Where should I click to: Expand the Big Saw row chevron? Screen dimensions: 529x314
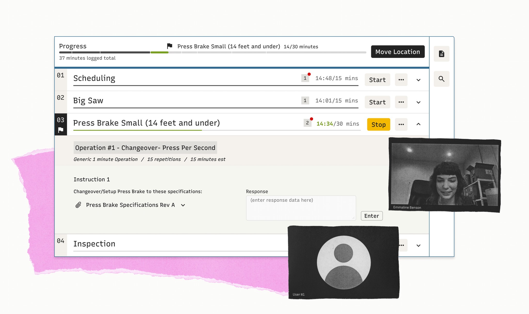(x=418, y=102)
